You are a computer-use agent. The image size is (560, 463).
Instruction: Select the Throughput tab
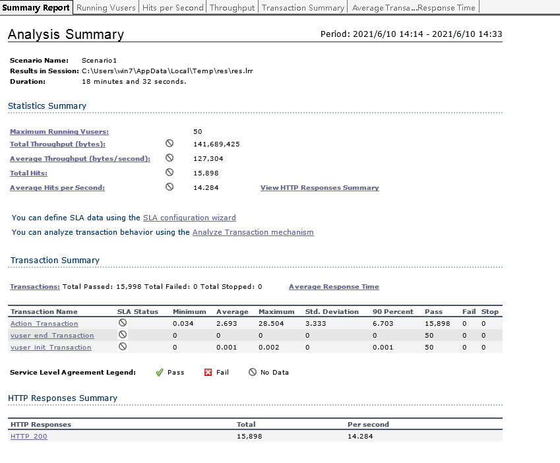232,7
